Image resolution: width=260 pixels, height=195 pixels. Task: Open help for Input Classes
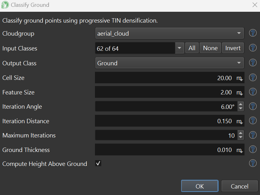[253, 48]
